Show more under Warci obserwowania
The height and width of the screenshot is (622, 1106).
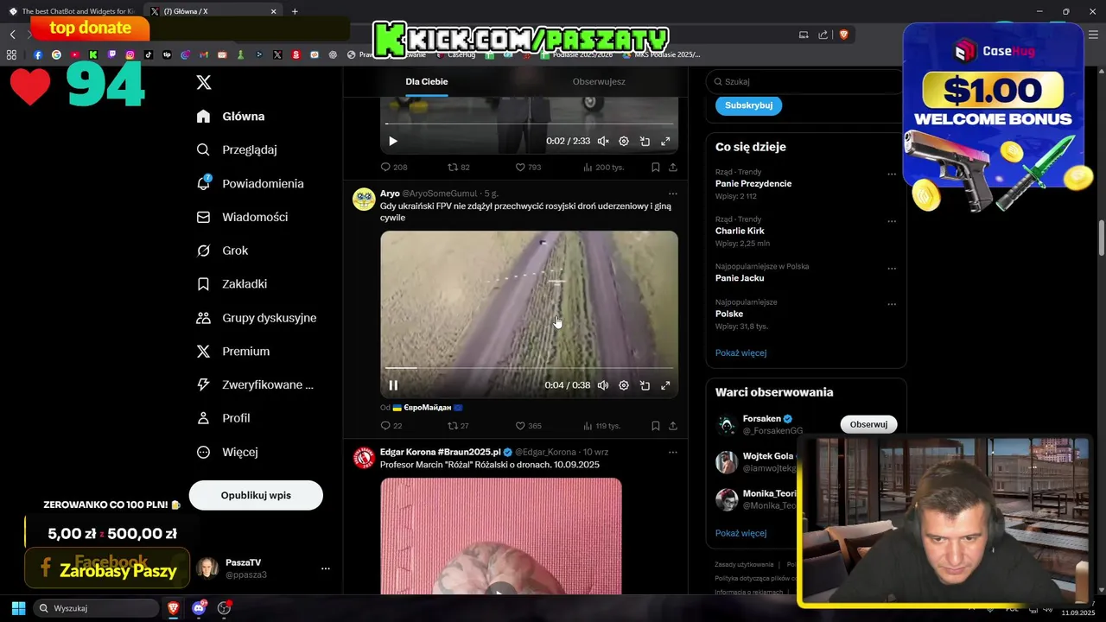pos(741,533)
